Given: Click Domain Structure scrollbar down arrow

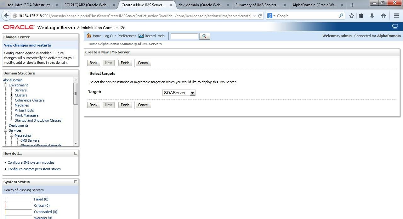Looking at the screenshot, I should (76, 144).
